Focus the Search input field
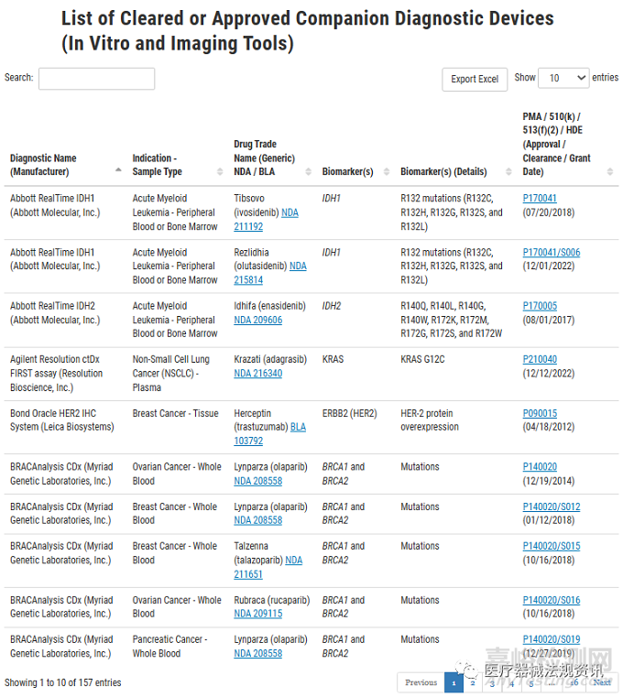 click(x=96, y=79)
